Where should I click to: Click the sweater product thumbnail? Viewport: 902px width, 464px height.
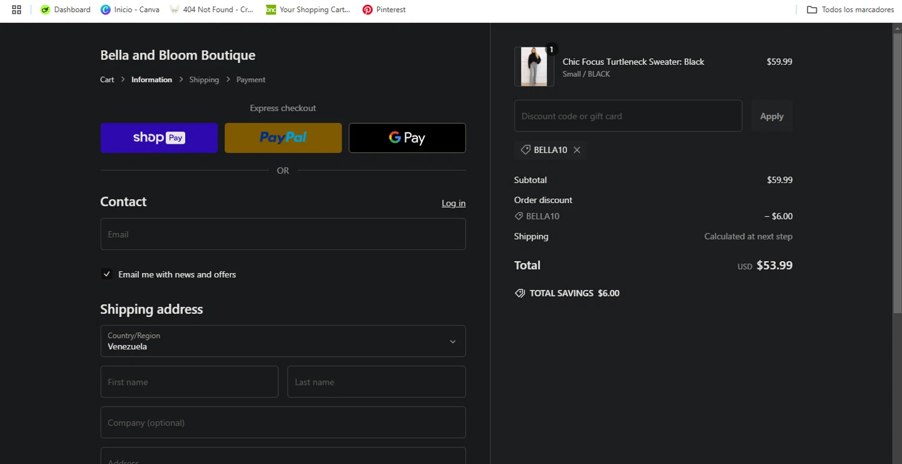point(534,67)
